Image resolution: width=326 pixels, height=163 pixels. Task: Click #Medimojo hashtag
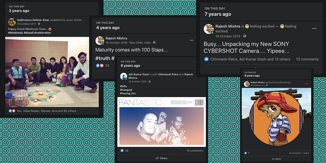[x=15, y=33]
